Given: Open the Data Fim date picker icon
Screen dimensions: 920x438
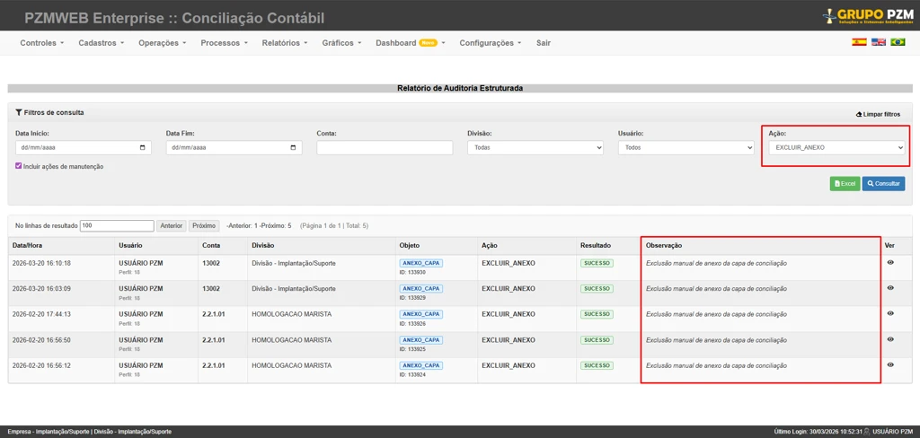Looking at the screenshot, I should tap(294, 148).
